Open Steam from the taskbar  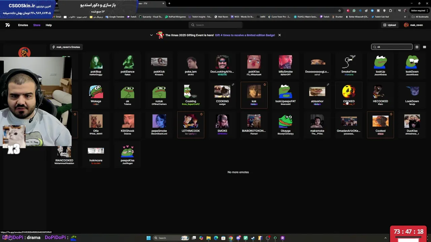pyautogui.click(x=253, y=238)
